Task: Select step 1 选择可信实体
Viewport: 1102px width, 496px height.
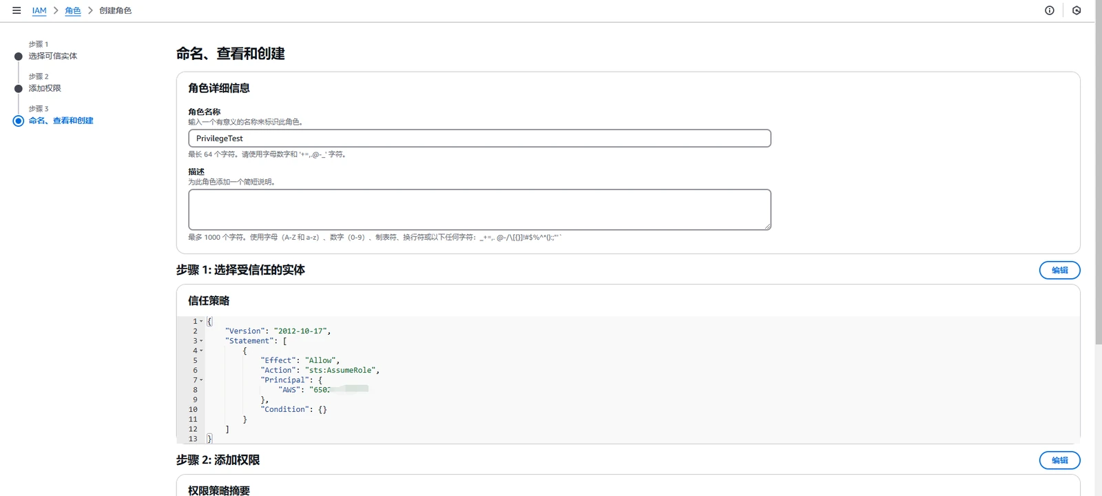Action: [x=53, y=56]
